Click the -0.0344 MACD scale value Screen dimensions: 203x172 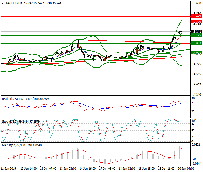point(196,164)
